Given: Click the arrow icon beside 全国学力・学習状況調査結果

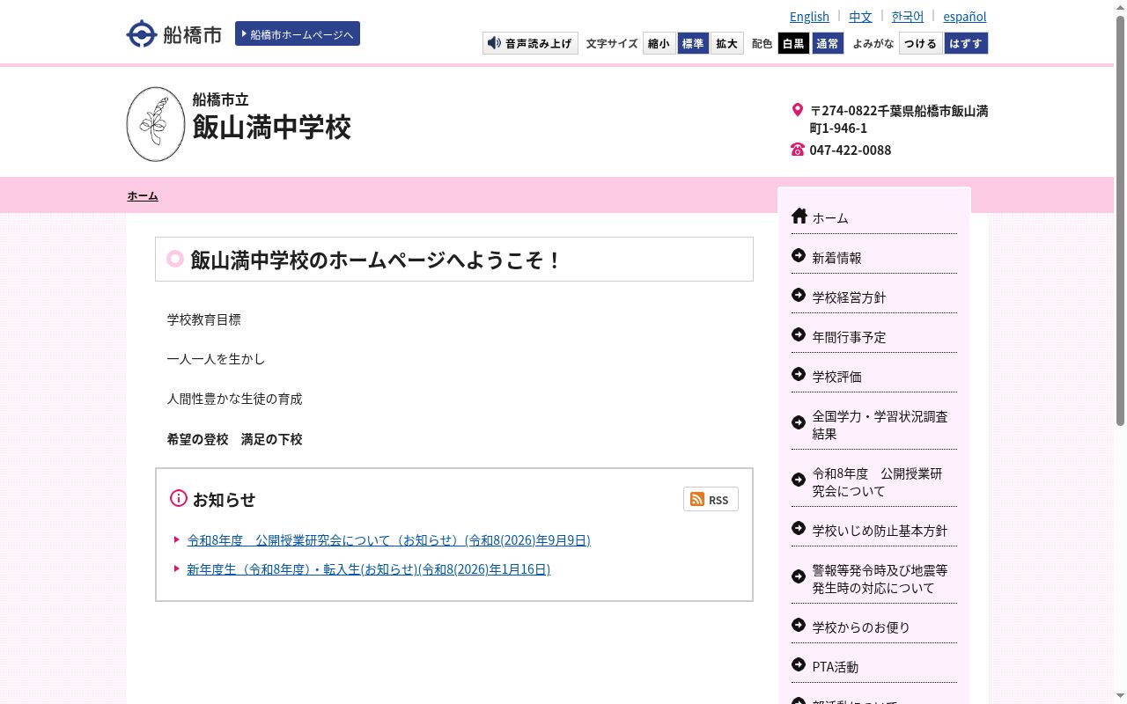Looking at the screenshot, I should pyautogui.click(x=799, y=423).
